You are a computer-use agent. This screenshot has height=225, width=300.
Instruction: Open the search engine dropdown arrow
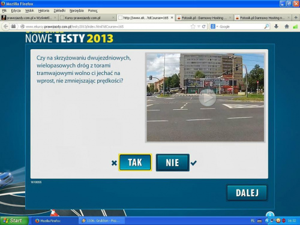click(217, 26)
